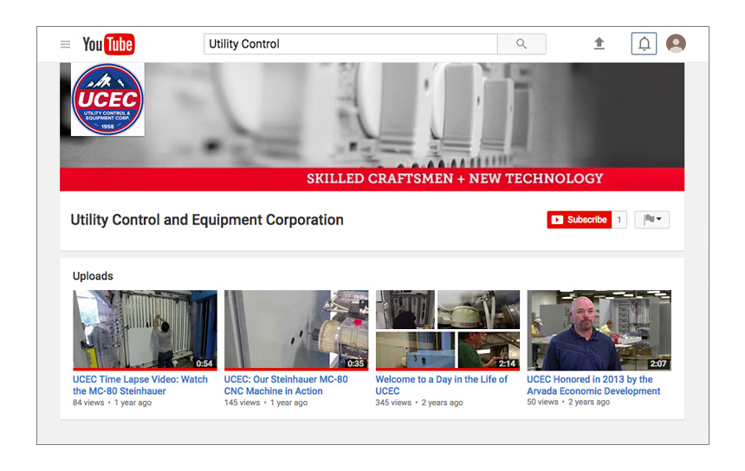Click the 0:54 duration badge

pos(204,364)
